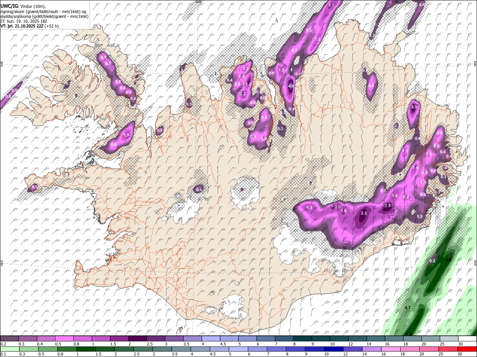Select the darkest green 1–1.5 swatch in the lower legend row
477x357 pixels.
(86, 349)
